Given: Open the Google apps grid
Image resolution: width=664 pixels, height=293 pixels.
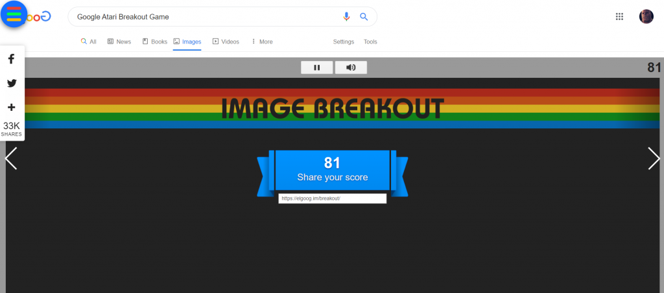Looking at the screenshot, I should (619, 16).
